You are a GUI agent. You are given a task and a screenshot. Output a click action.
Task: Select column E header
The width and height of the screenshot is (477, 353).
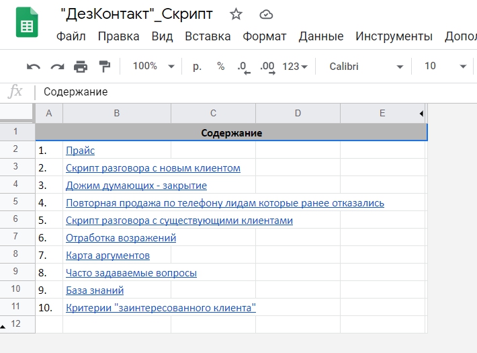pyautogui.click(x=382, y=114)
